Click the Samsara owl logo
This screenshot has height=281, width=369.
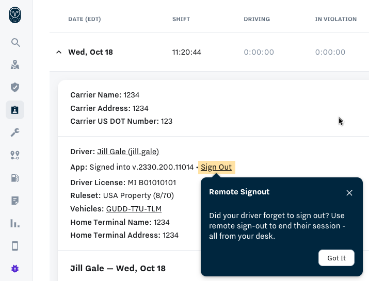(x=15, y=15)
